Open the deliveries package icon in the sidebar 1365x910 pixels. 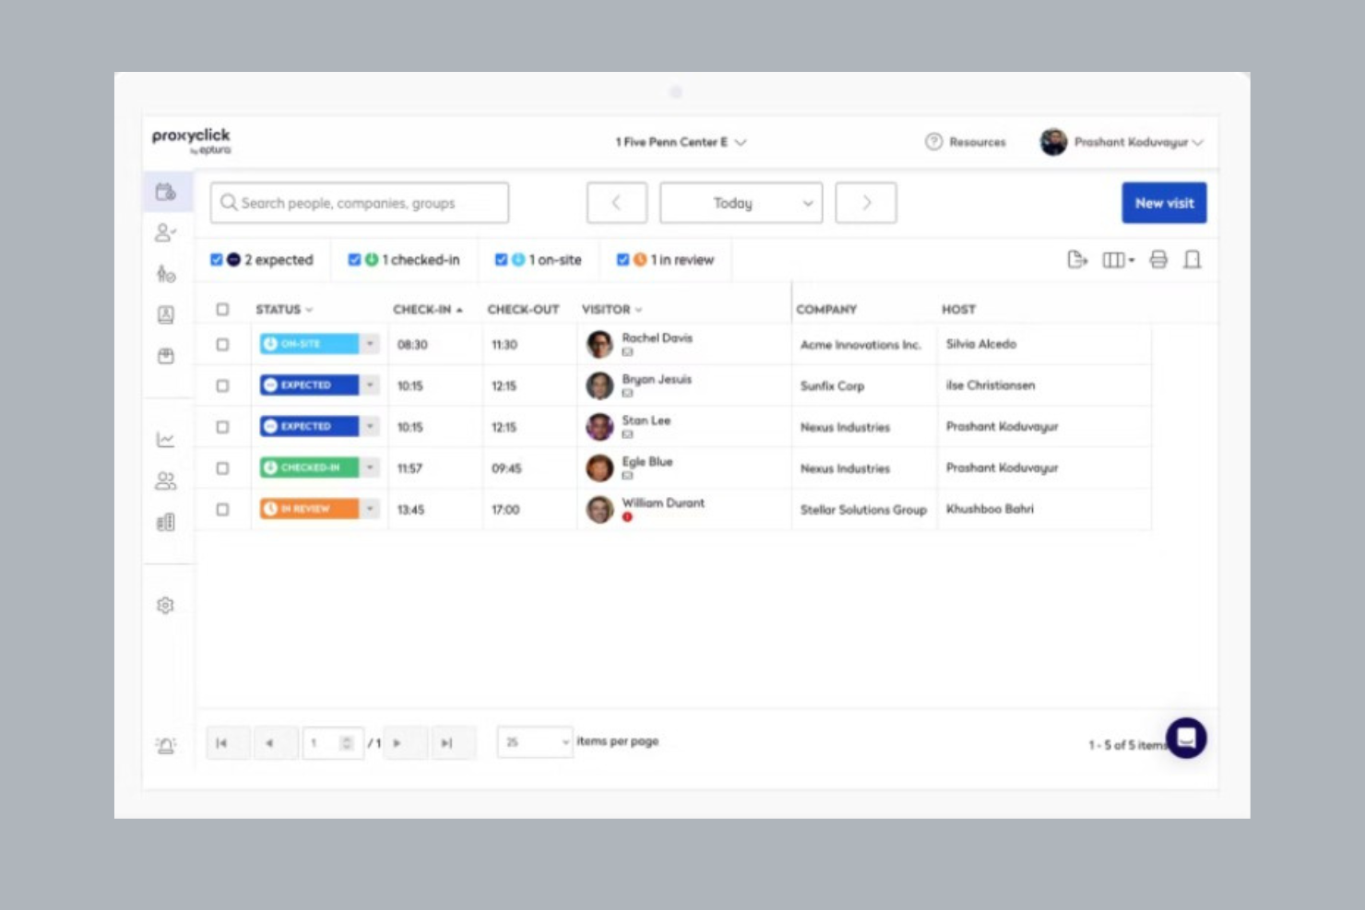pos(166,356)
